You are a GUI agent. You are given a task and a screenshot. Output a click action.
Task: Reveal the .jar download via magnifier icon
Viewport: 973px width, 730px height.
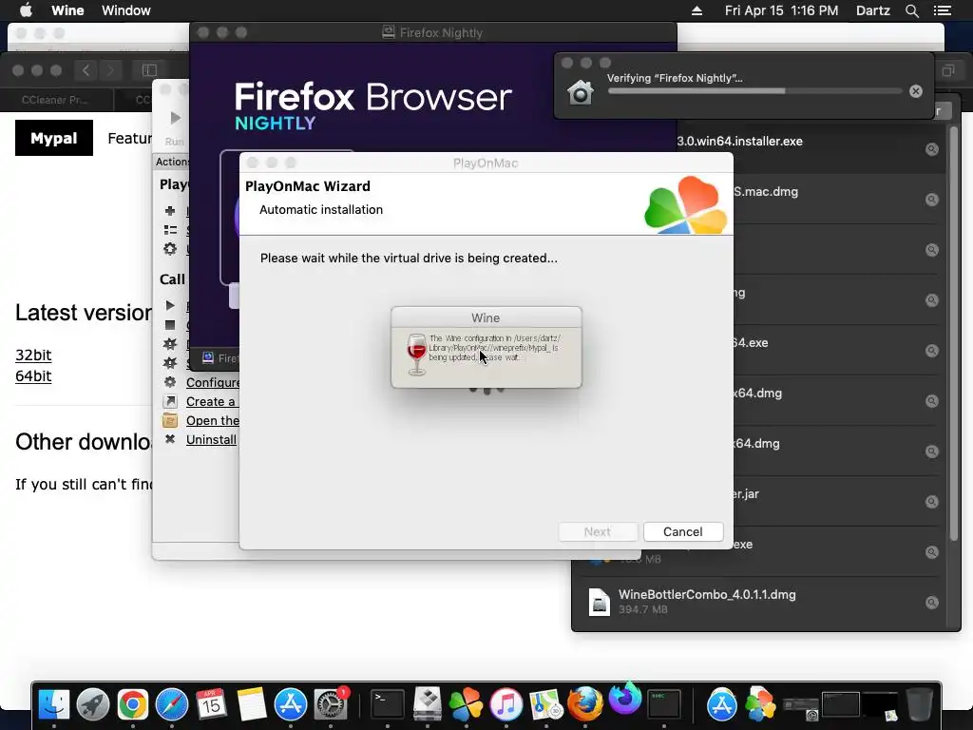pos(931,502)
